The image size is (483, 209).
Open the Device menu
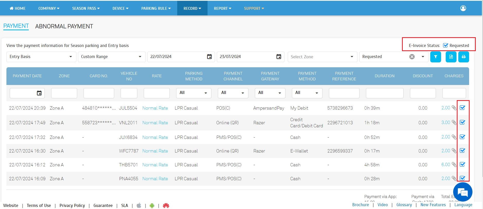pos(120,8)
